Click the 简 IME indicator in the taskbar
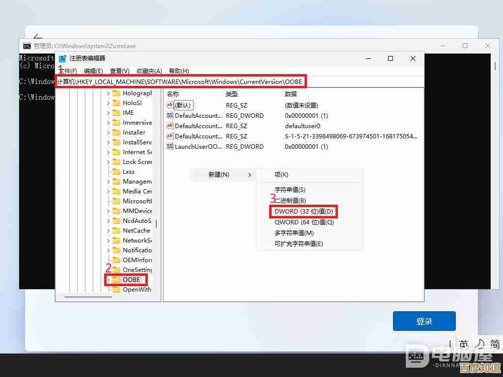Image resolution: width=503 pixels, height=377 pixels. point(495,344)
